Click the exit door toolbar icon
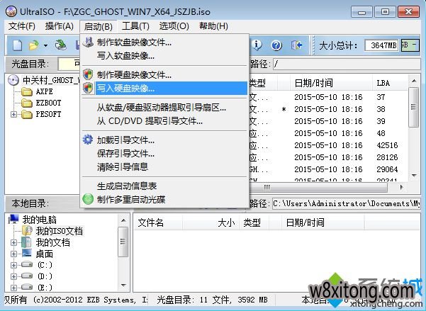Image resolution: width=426 pixels, height=311 pixels. click(x=296, y=45)
